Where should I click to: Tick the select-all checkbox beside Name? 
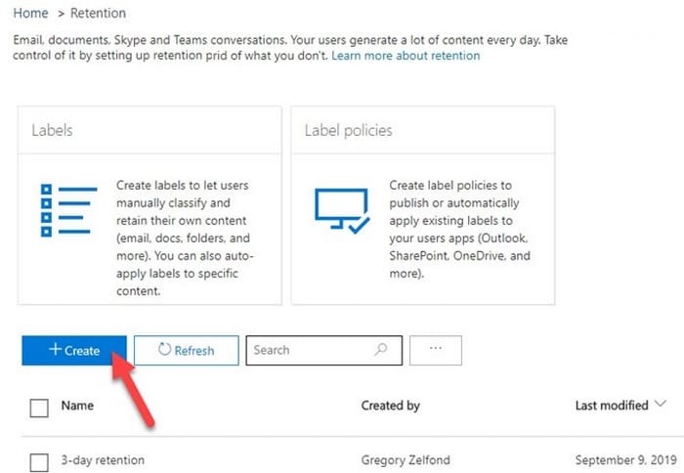tap(39, 408)
